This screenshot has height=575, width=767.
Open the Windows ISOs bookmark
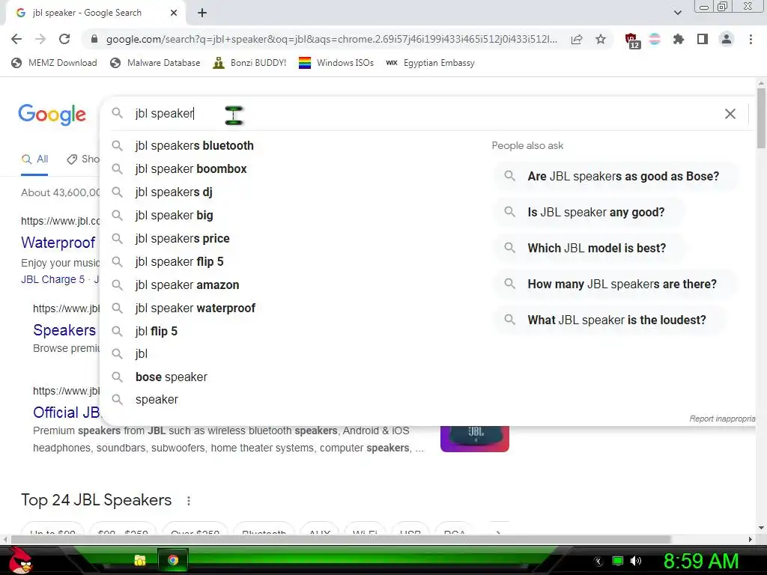click(x=336, y=63)
